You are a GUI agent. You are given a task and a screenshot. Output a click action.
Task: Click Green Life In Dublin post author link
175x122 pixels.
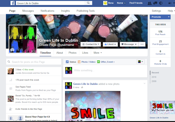point(86,84)
